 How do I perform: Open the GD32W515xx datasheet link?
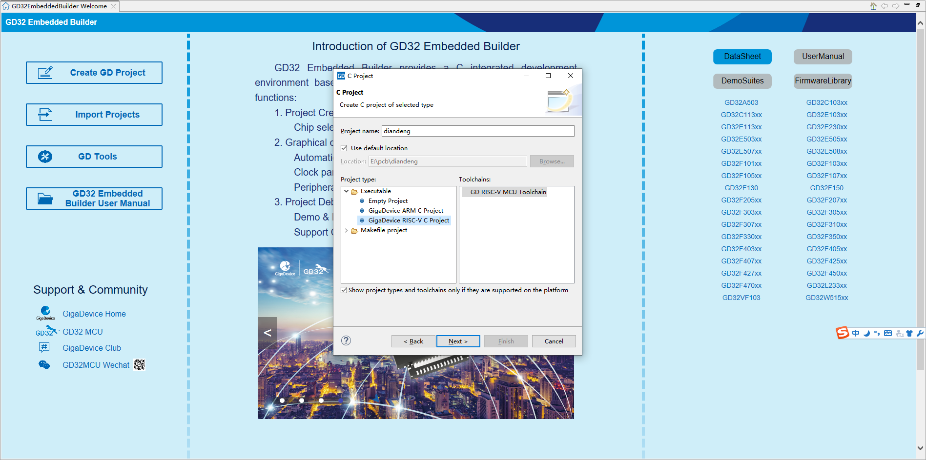[x=827, y=298]
